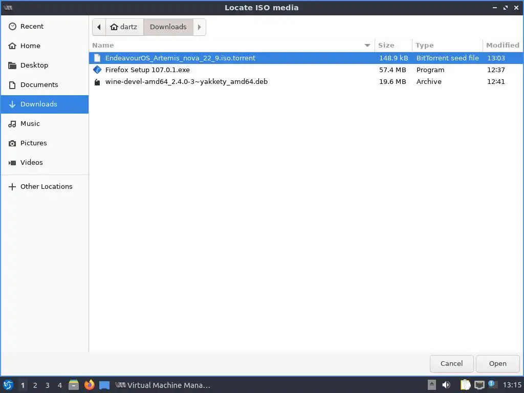Screen dimensions: 524x393
Task: Click the show desktop taskbar icon
Action: click(x=104, y=385)
